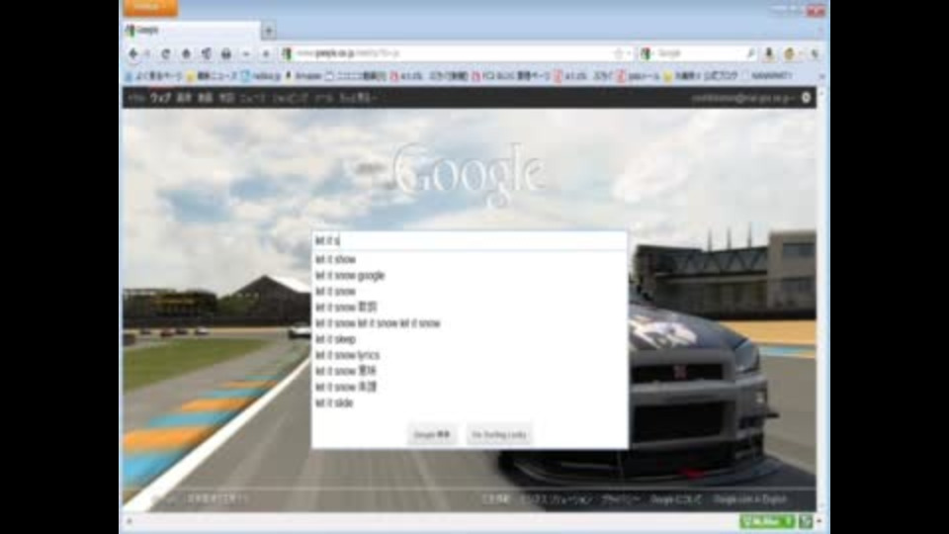The height and width of the screenshot is (534, 949).
Task: Open the 広告掲載 footer link
Action: pos(495,499)
